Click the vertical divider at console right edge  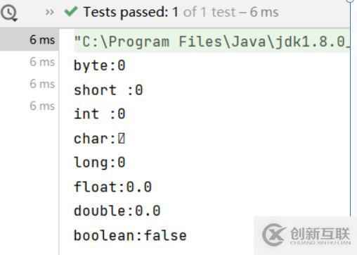351,109
